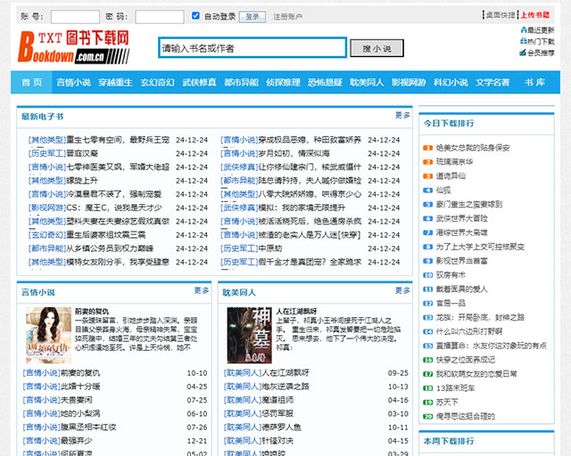571x456 pixels.
Task: Click the 上传书籍 upload link
Action: [x=537, y=15]
